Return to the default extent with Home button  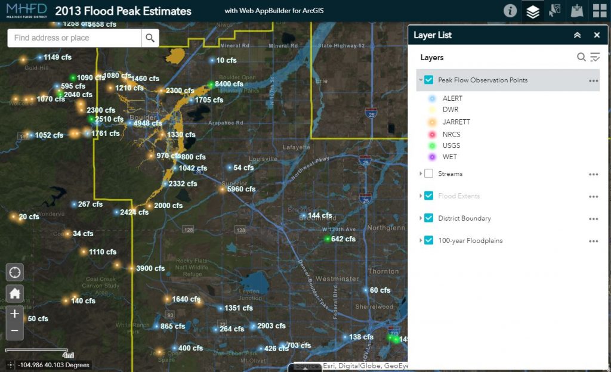coord(14,293)
